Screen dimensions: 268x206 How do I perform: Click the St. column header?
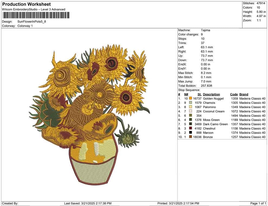(x=200, y=94)
